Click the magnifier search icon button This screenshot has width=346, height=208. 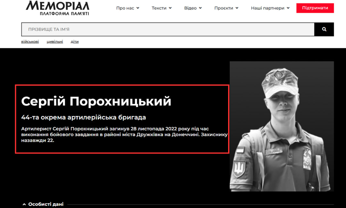tap(324, 29)
